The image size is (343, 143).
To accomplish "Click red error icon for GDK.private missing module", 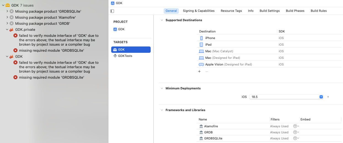I will click(15, 50).
